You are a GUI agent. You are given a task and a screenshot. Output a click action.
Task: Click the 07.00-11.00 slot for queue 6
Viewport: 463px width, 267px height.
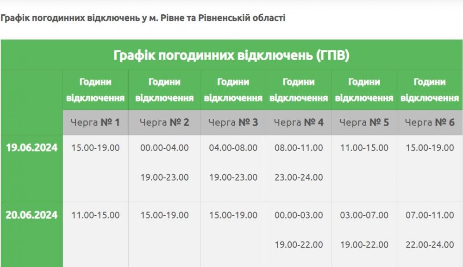click(430, 215)
